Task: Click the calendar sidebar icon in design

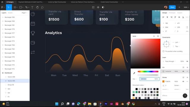Action: click(x=33, y=24)
